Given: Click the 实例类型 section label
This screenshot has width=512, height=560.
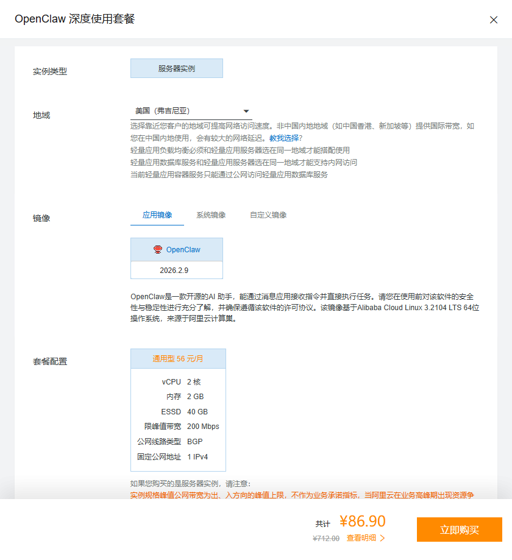Looking at the screenshot, I should pyautogui.click(x=50, y=71).
